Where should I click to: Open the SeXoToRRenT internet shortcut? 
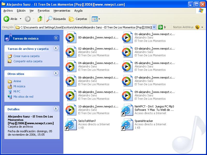point(71,124)
